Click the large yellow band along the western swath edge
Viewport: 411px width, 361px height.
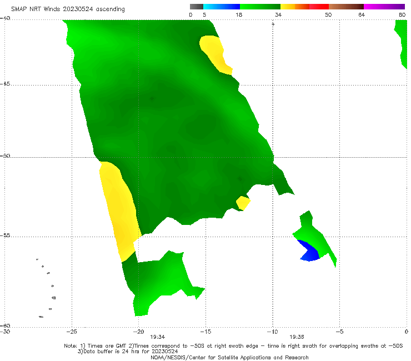point(120,211)
